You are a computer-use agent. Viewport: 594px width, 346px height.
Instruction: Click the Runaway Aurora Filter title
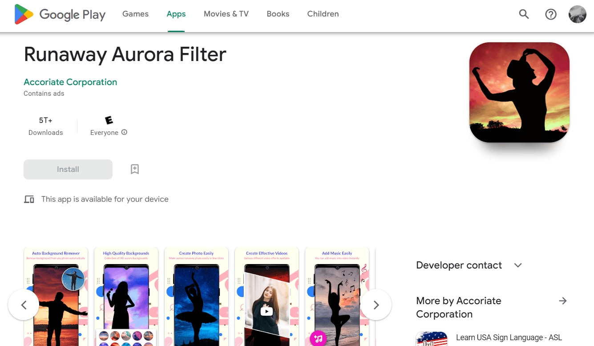pyautogui.click(x=125, y=54)
